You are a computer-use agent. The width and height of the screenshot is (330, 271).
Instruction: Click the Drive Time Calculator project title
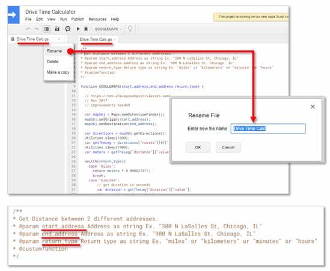pos(50,12)
